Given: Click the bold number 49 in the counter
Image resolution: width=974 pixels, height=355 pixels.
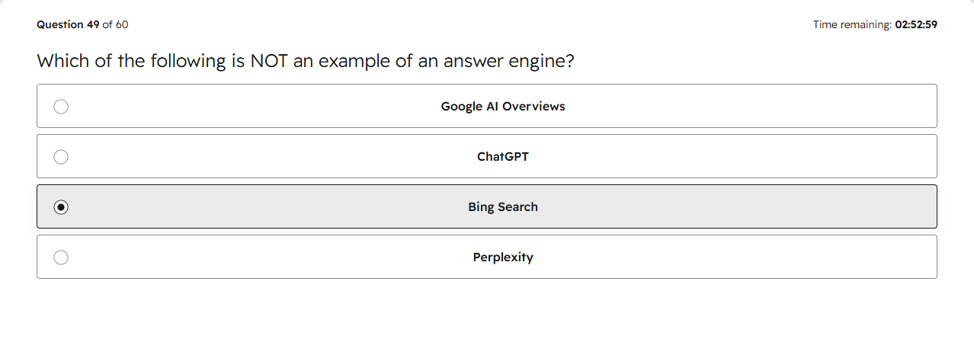Looking at the screenshot, I should point(93,24).
